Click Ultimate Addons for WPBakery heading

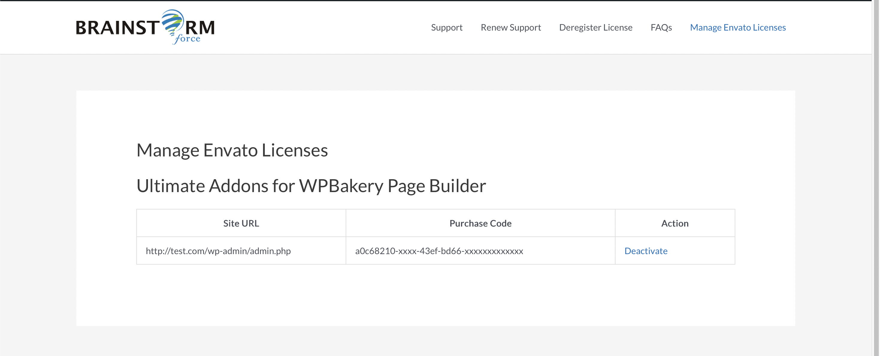click(311, 186)
